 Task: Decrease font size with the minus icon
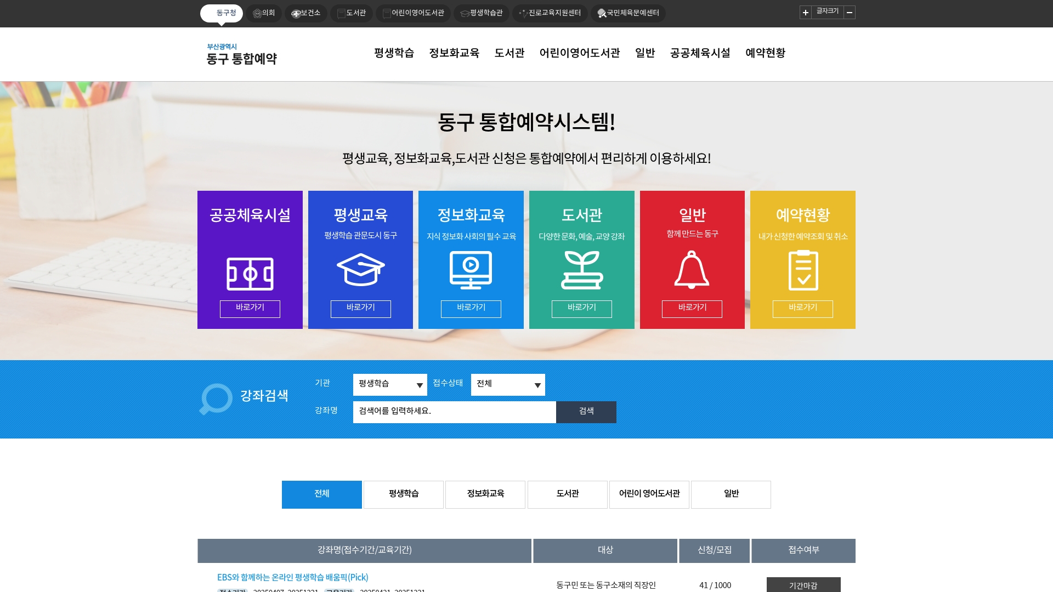tap(850, 13)
